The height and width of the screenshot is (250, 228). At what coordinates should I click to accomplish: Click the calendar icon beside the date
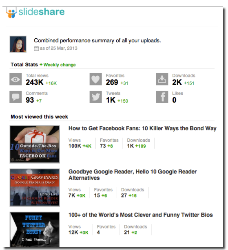(36, 48)
